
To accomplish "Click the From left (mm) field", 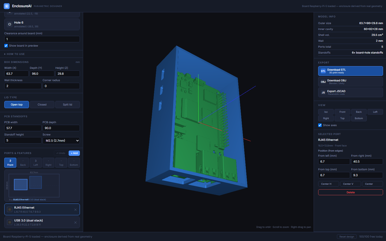I will coord(334,161).
